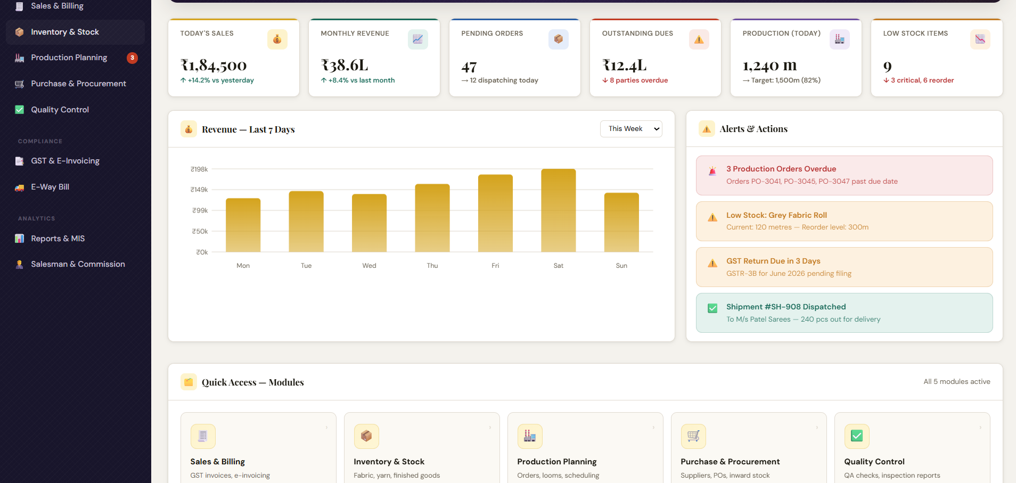Click the declining chart icon on Low Stock Items

tap(980, 39)
